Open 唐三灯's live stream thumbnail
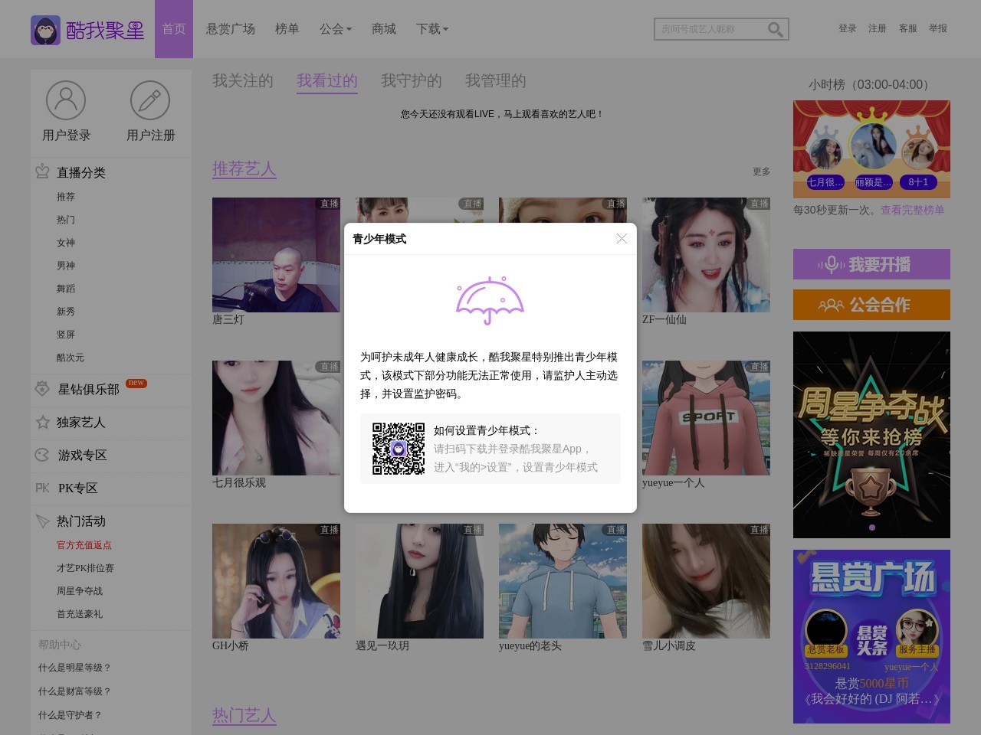The image size is (981, 735). [276, 254]
